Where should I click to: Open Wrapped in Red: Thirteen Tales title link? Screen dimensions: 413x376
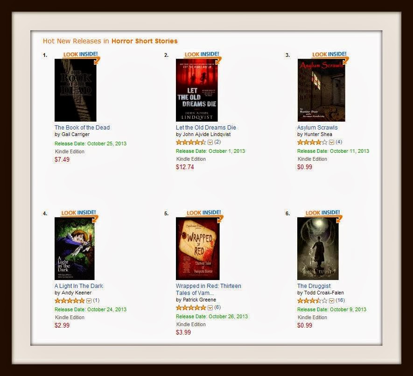[x=208, y=289]
